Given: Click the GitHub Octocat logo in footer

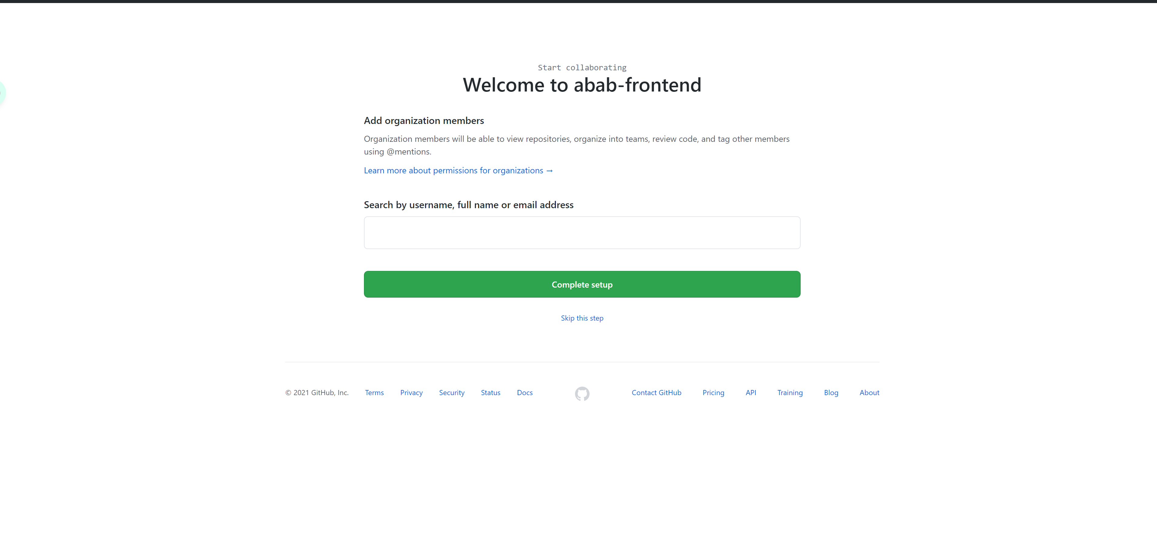Looking at the screenshot, I should 582,394.
